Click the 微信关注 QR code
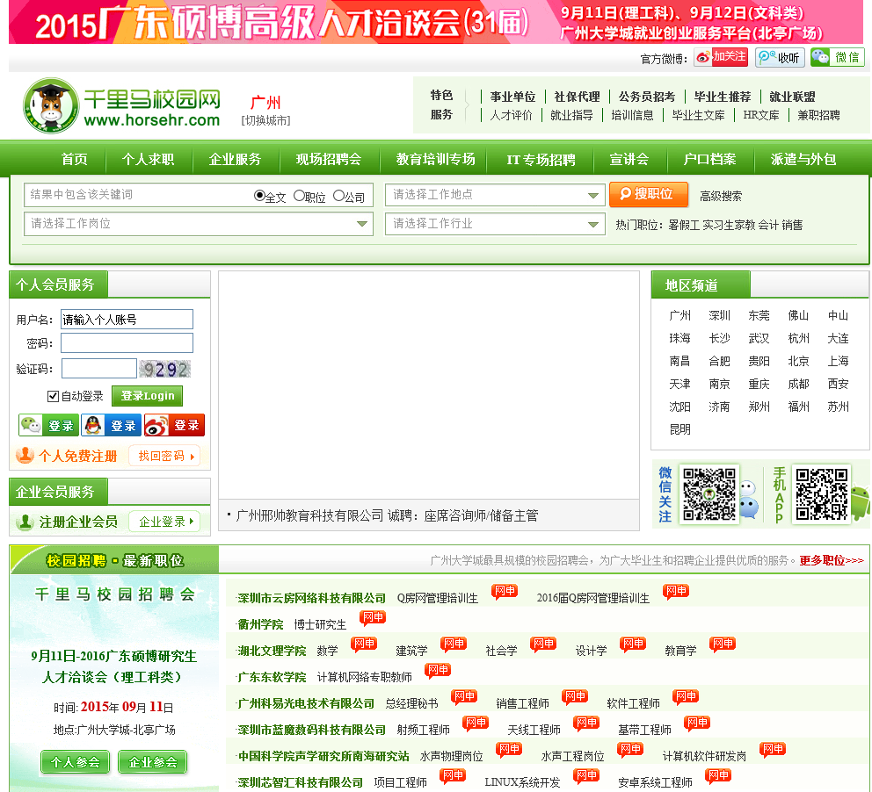872x792 pixels. [x=709, y=493]
